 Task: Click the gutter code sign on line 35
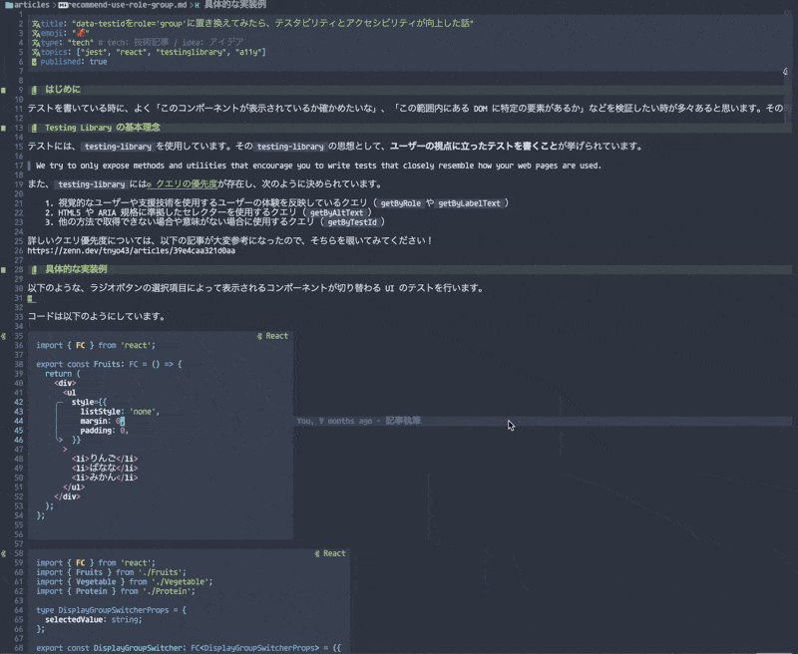click(4, 336)
